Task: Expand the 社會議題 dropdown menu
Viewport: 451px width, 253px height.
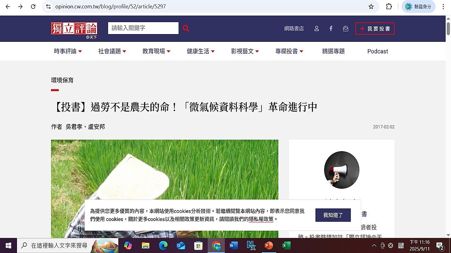Action: pos(112,51)
